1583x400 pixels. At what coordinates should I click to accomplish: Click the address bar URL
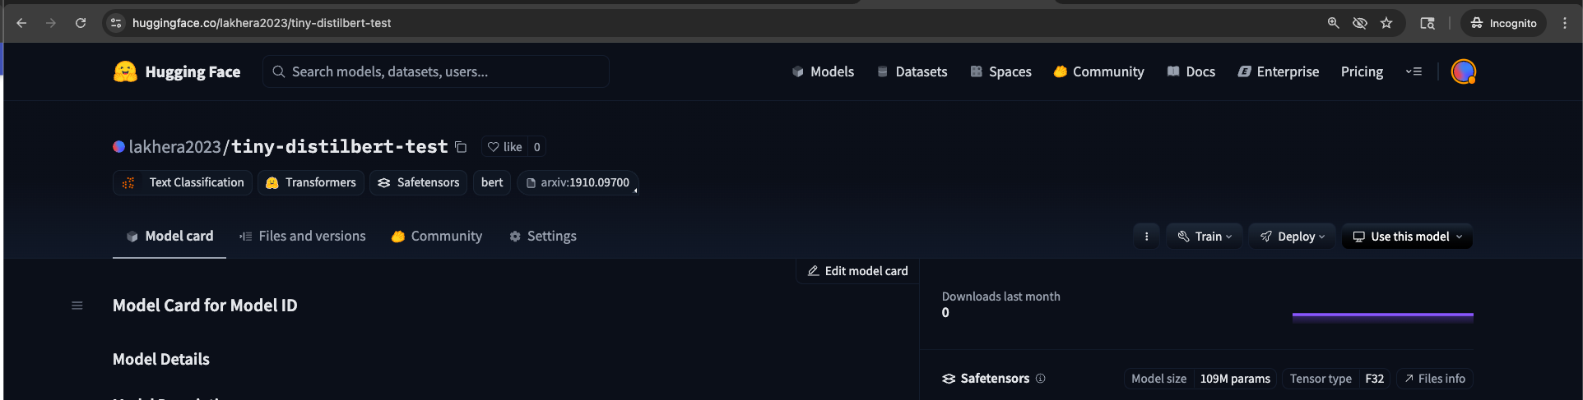262,23
